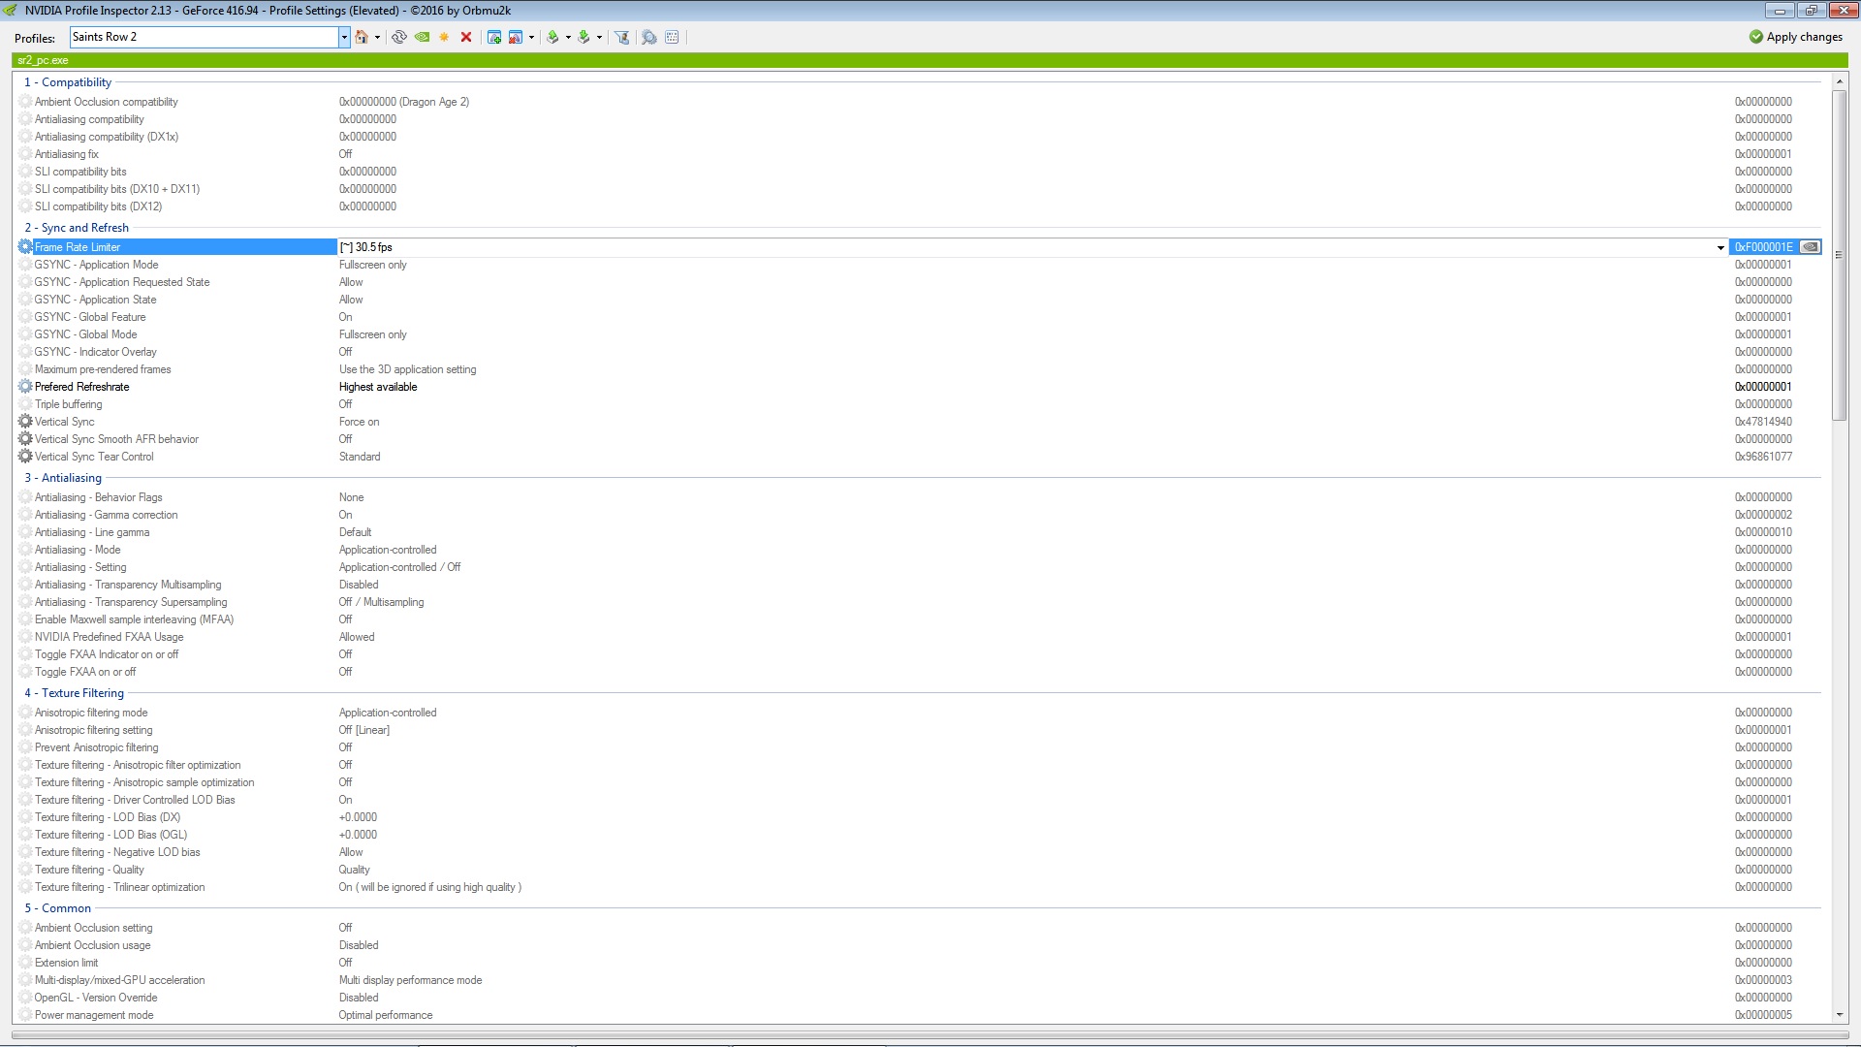Add application to current profile icon

[494, 37]
